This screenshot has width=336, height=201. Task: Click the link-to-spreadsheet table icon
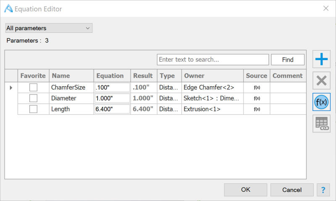(321, 124)
